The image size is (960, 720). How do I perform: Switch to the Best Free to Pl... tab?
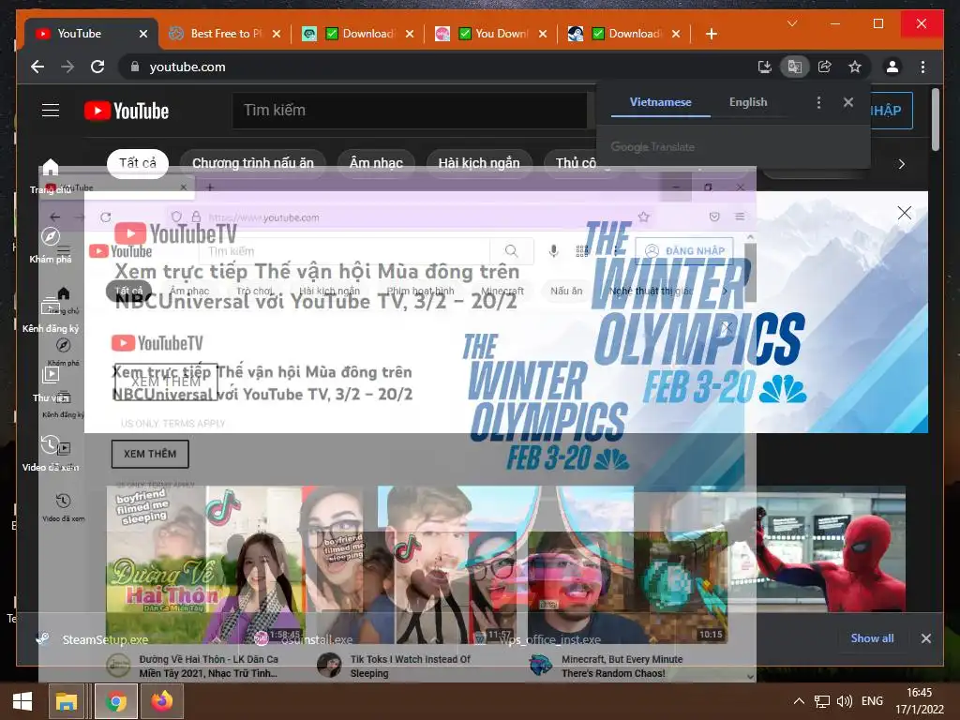[x=225, y=34]
